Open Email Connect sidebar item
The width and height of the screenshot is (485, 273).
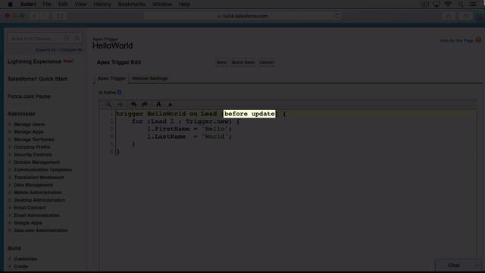coord(30,208)
